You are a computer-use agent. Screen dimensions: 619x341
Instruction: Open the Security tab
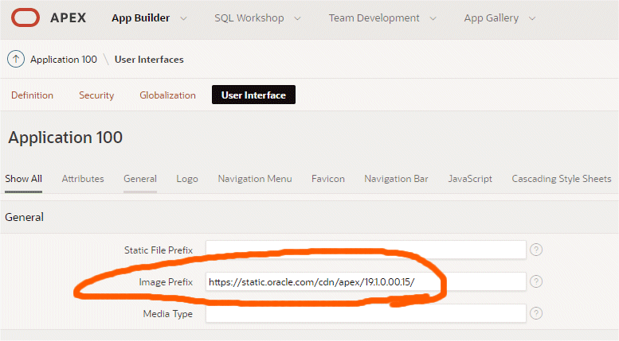(x=96, y=95)
